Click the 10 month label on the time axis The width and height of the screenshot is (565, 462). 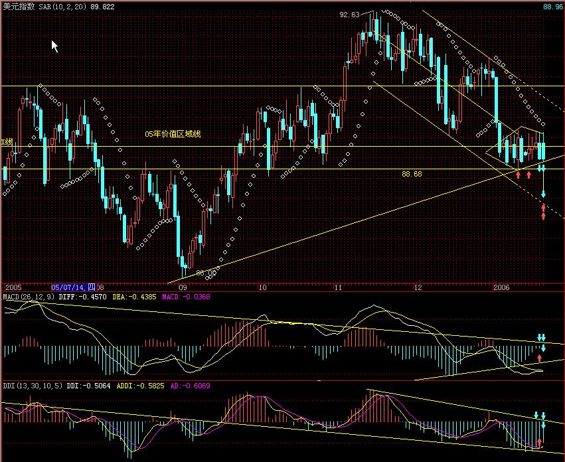(x=262, y=287)
